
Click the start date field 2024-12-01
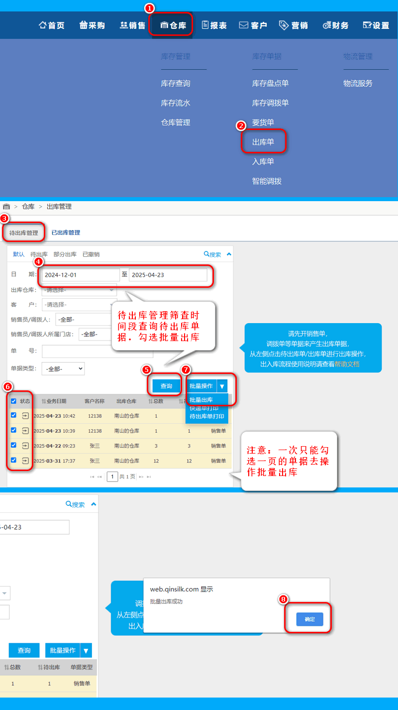80,275
